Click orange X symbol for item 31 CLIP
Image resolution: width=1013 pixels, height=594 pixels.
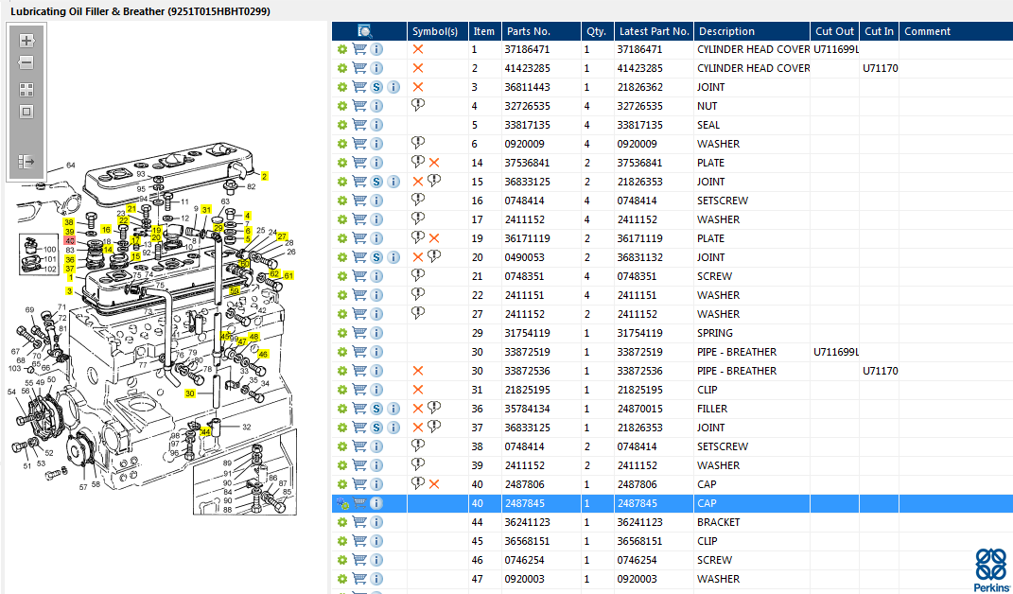[x=418, y=390]
